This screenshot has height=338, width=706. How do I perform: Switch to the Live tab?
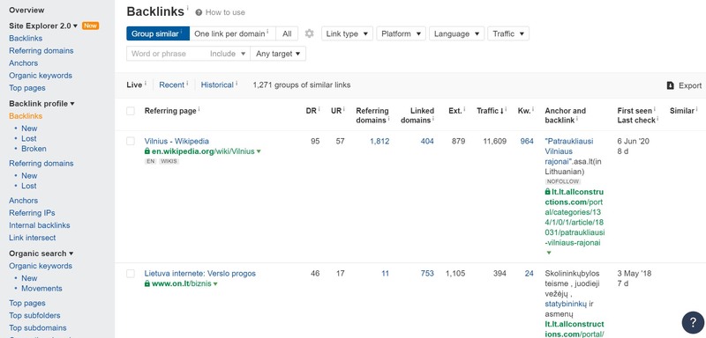(x=134, y=84)
